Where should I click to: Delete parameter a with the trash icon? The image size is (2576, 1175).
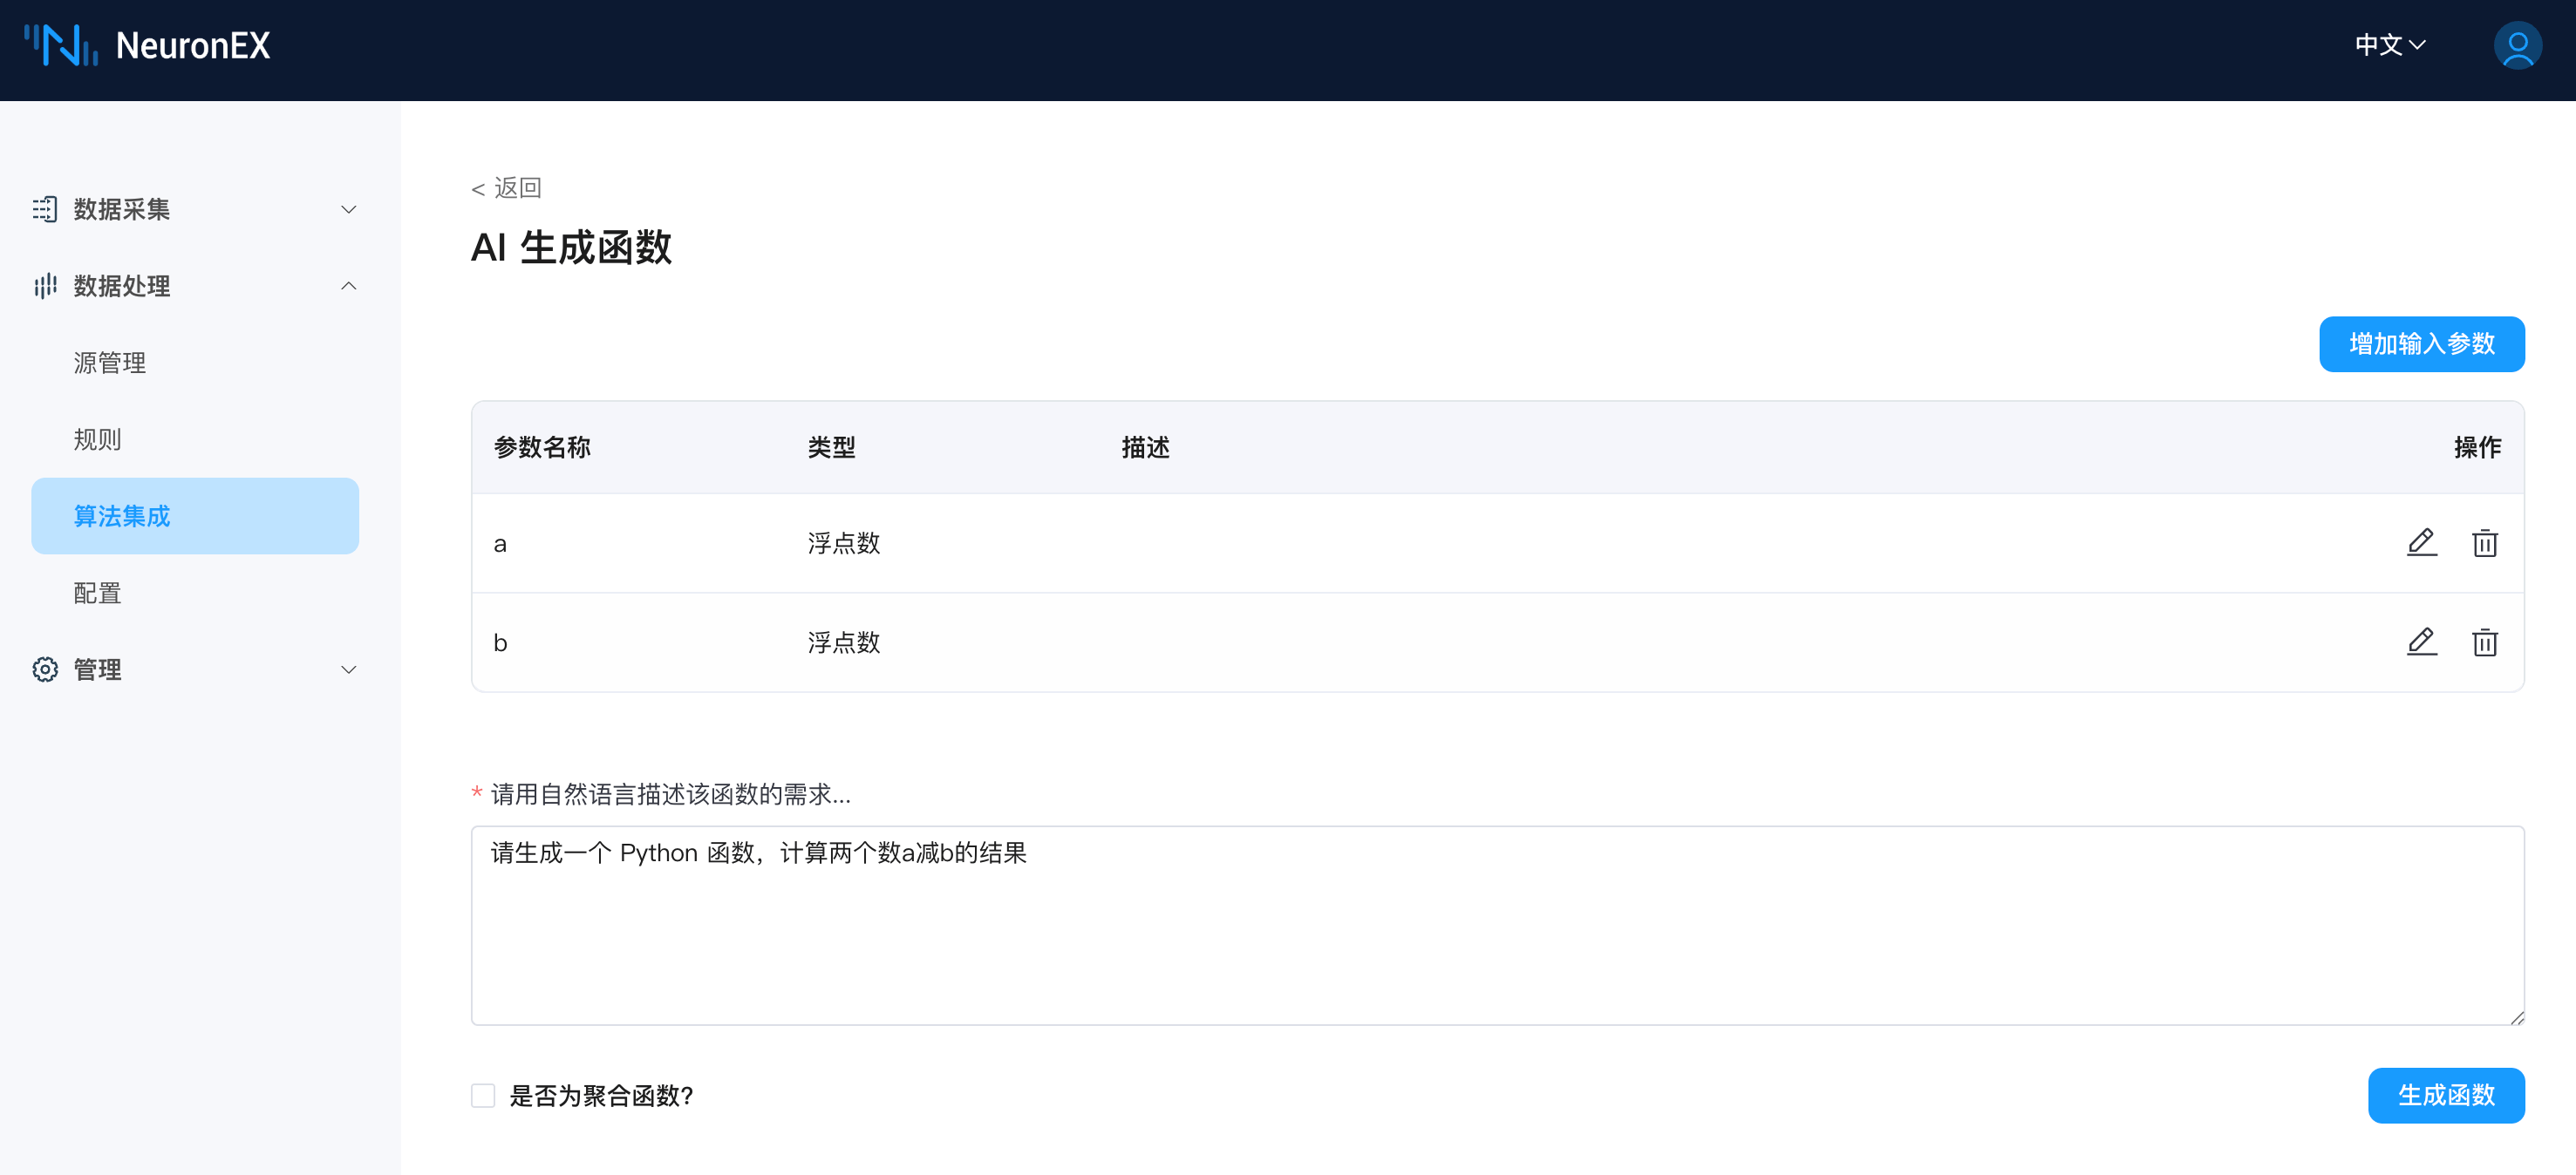click(2484, 542)
